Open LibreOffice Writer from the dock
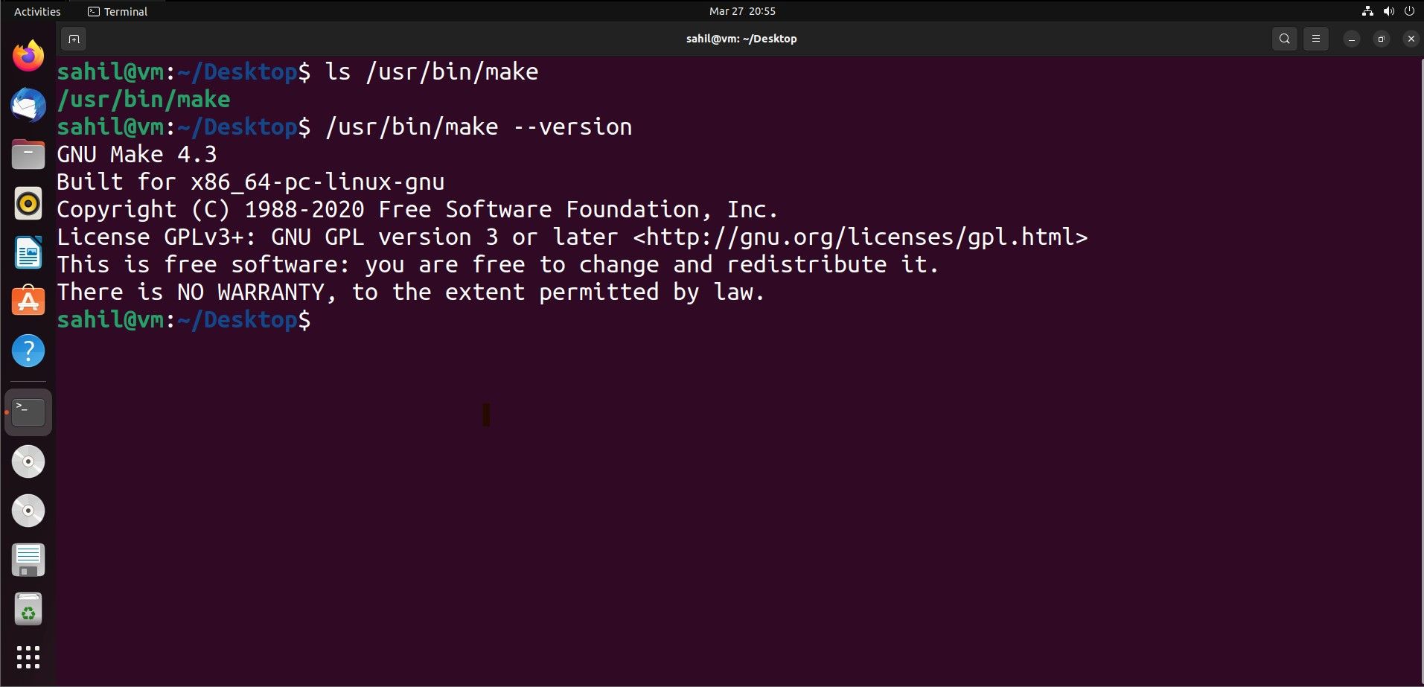The image size is (1424, 687). (x=28, y=252)
